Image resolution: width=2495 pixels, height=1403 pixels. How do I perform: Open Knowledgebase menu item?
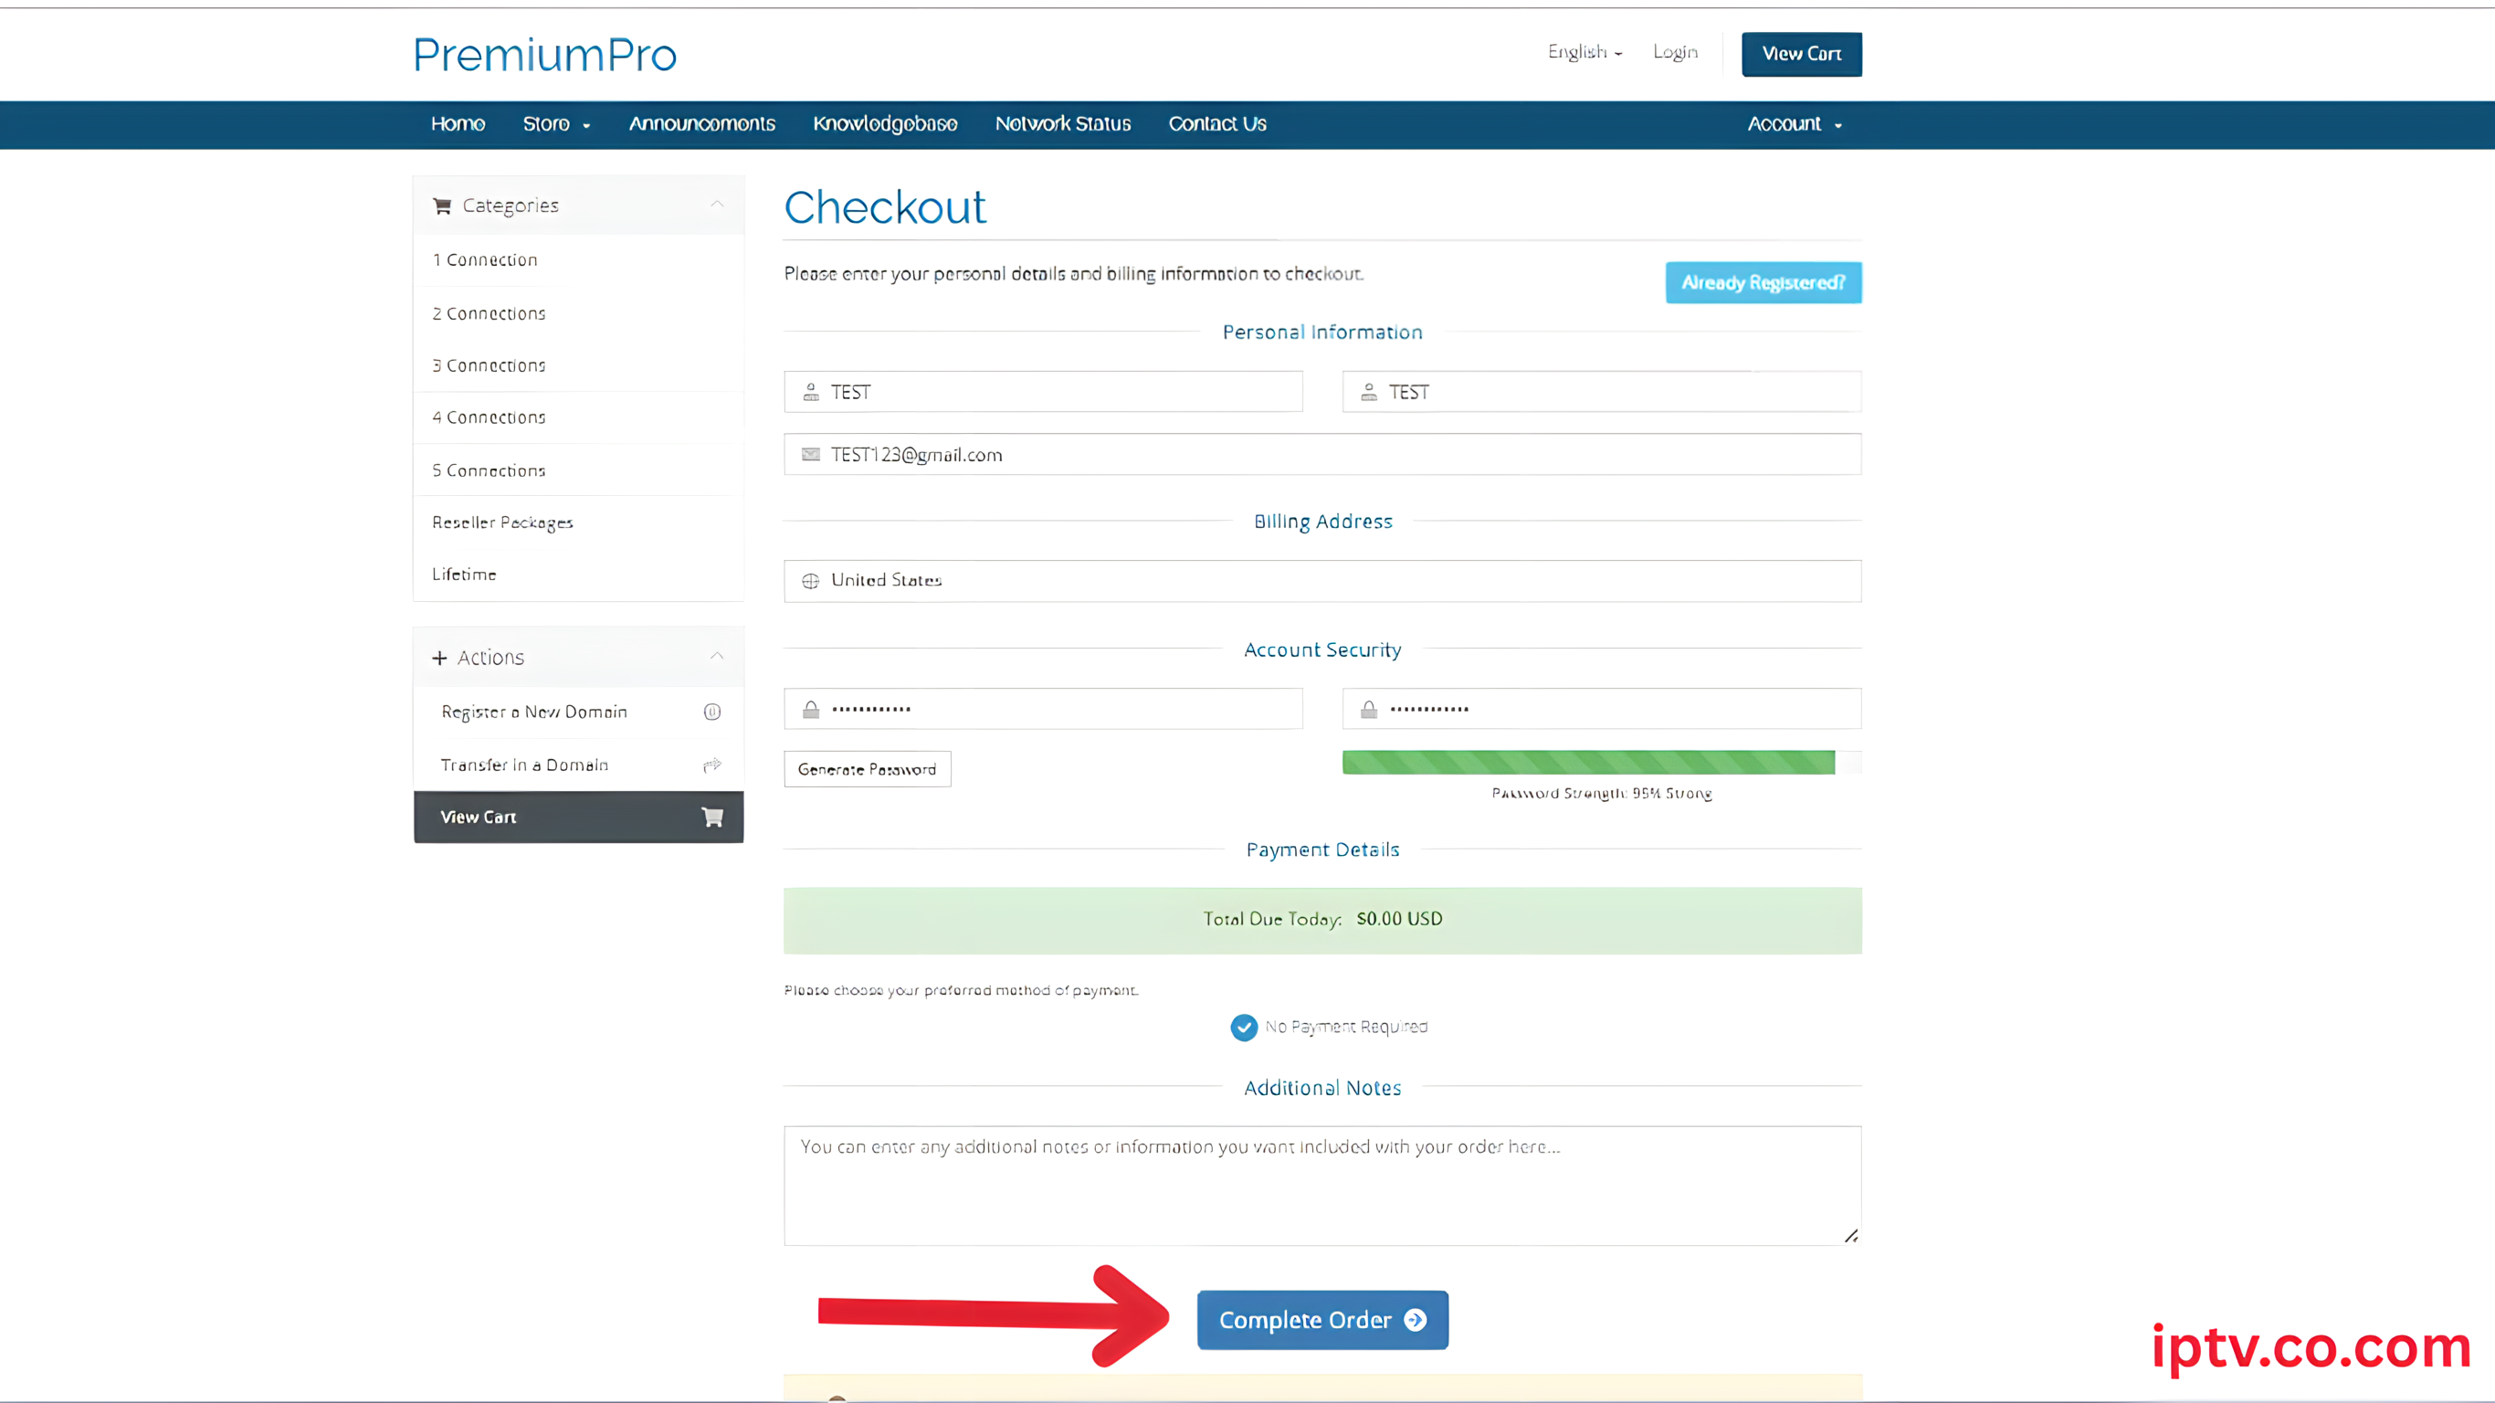885,124
